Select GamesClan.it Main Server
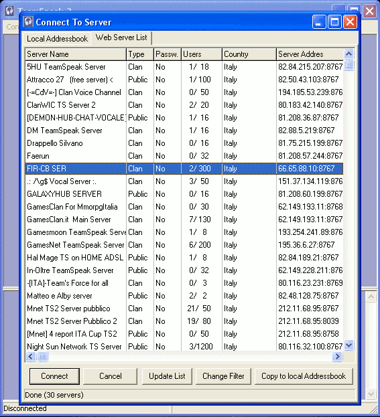380x417 pixels. (x=184, y=220)
